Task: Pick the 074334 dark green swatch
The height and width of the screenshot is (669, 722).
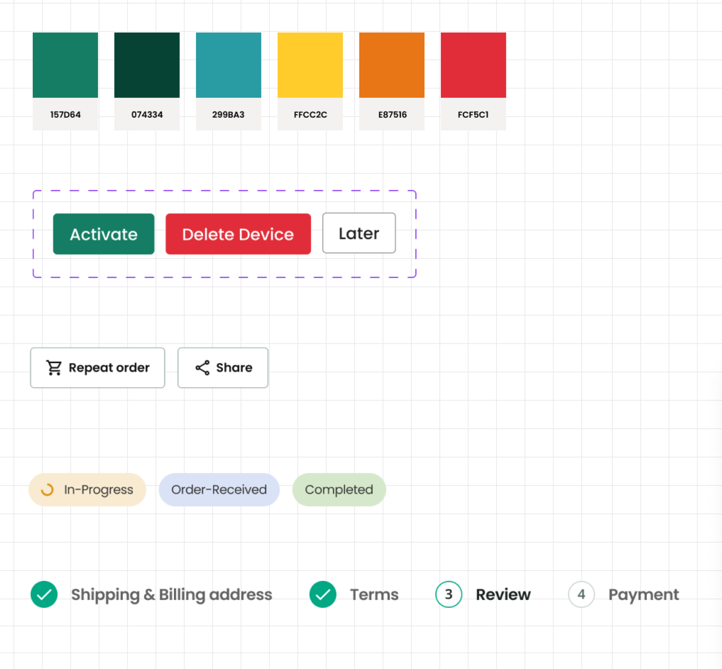Action: (x=147, y=65)
